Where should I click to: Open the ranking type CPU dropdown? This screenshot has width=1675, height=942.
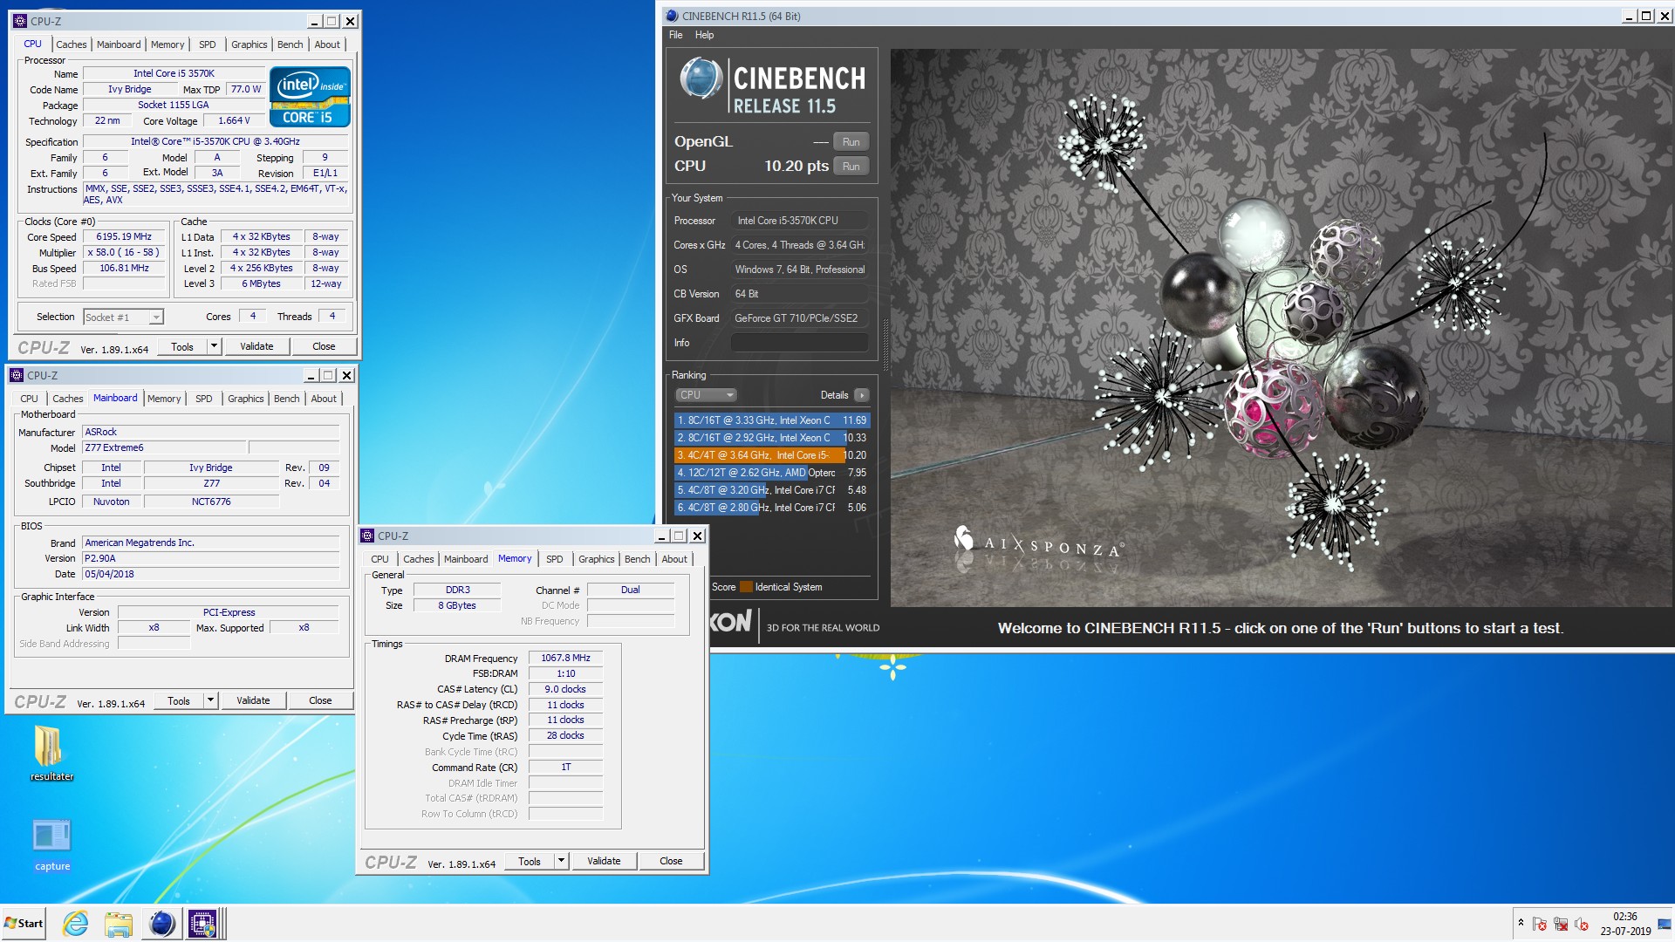coord(706,395)
